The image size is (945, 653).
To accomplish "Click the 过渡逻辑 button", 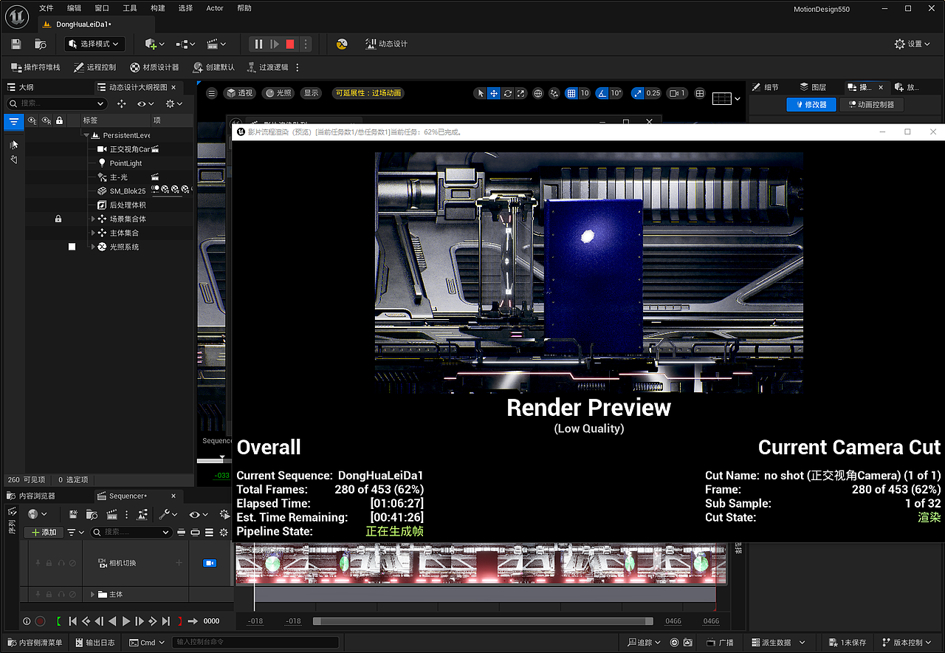I will (267, 67).
